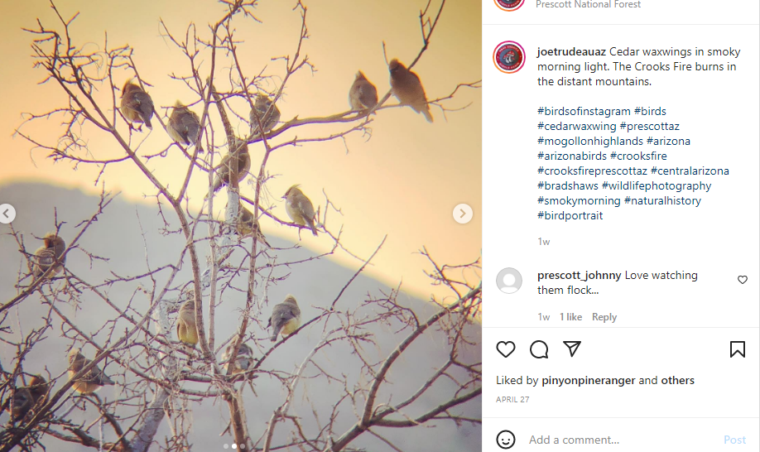Click the Post button
The width and height of the screenshot is (760, 452).
point(734,440)
